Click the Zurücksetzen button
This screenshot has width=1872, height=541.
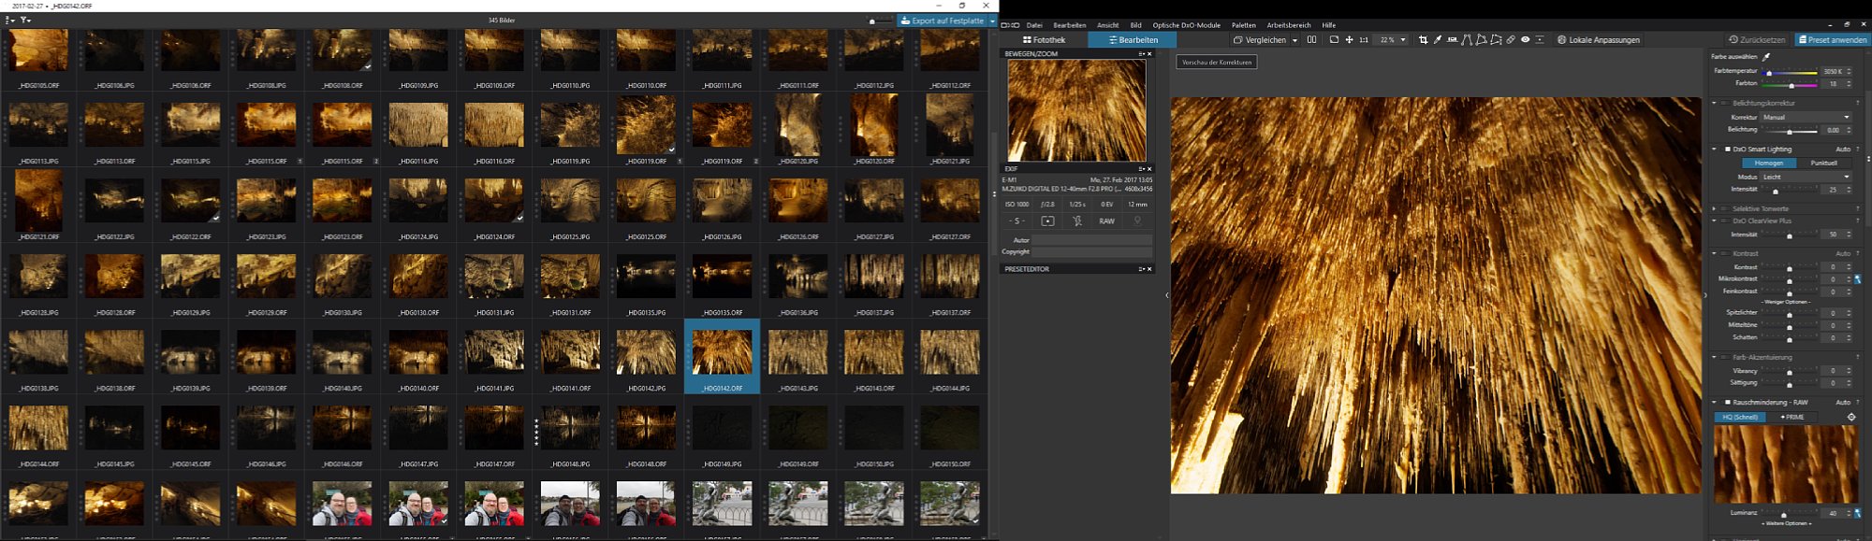tap(1757, 40)
